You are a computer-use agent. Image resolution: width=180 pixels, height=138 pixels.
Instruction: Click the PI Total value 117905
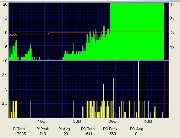tap(19, 134)
